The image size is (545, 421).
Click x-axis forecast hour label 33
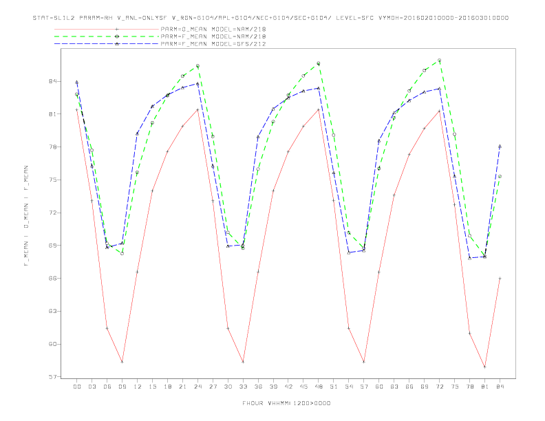[243, 387]
